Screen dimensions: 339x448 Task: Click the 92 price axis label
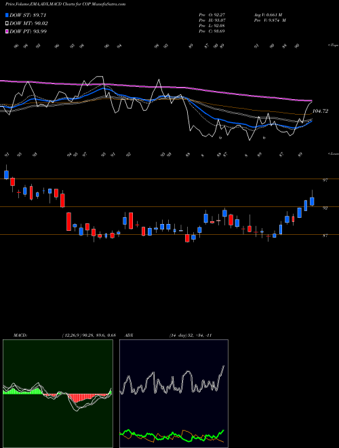point(325,208)
